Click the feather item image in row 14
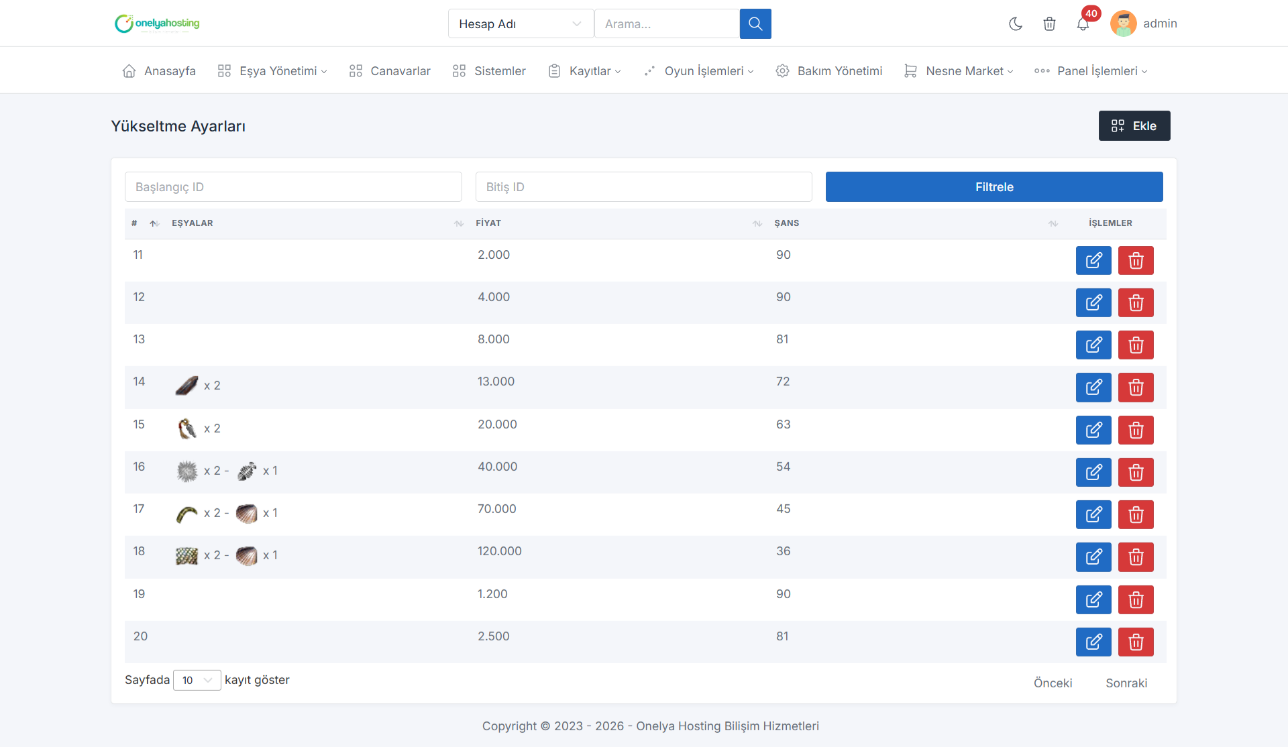 click(x=186, y=386)
